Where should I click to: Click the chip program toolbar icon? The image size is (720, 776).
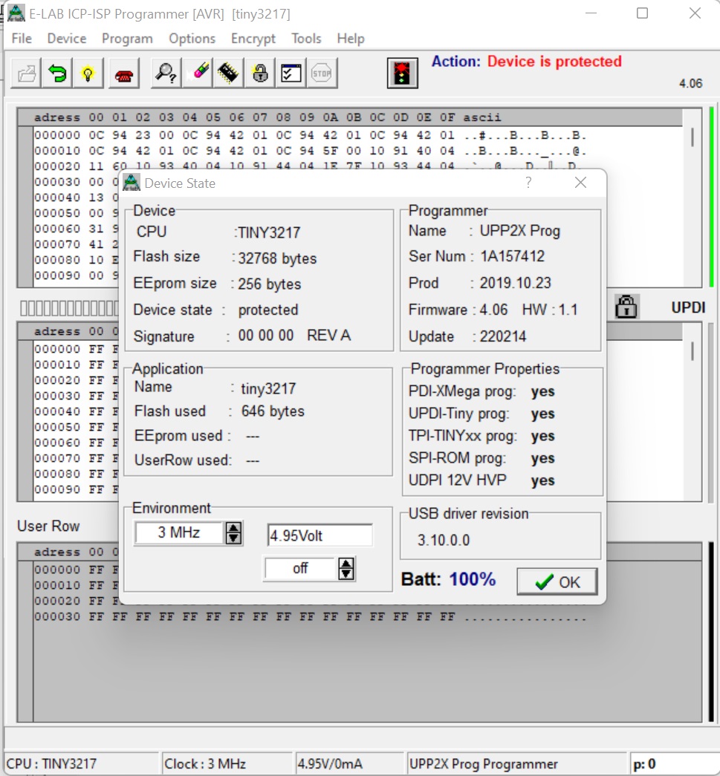pyautogui.click(x=228, y=74)
